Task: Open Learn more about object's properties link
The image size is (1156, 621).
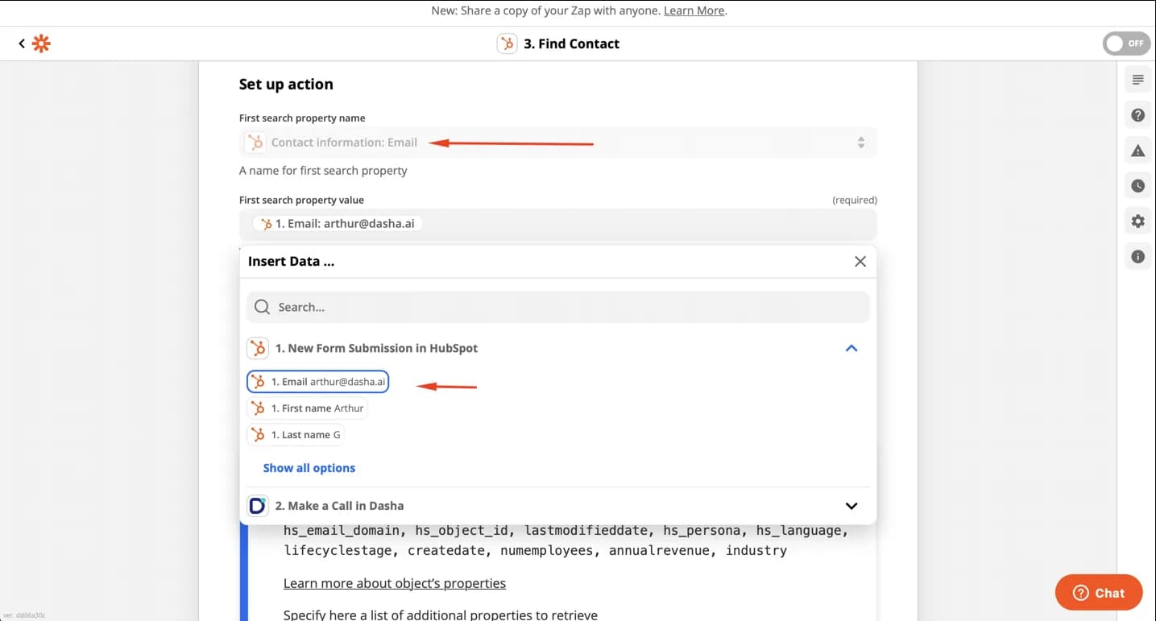Action: pyautogui.click(x=395, y=583)
